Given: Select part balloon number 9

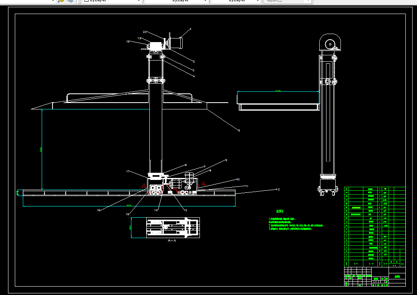Looking at the screenshot, I should click(210, 170).
